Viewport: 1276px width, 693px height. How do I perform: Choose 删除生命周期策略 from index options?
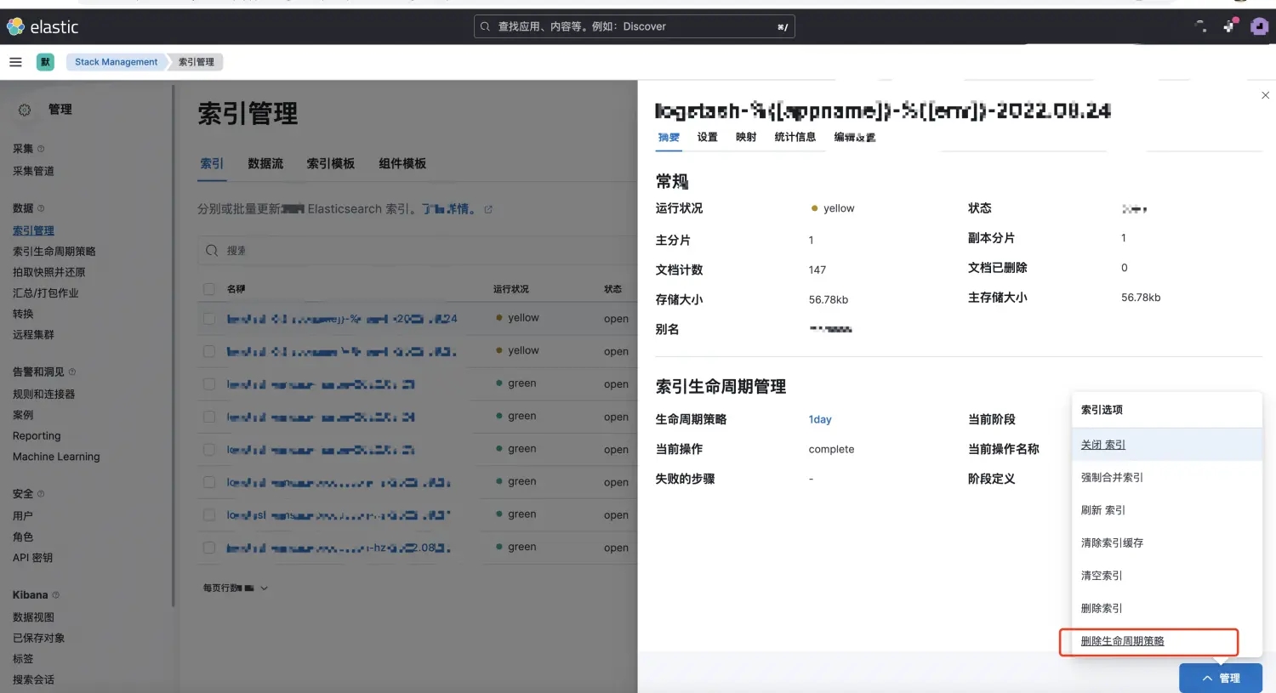pos(1167,641)
